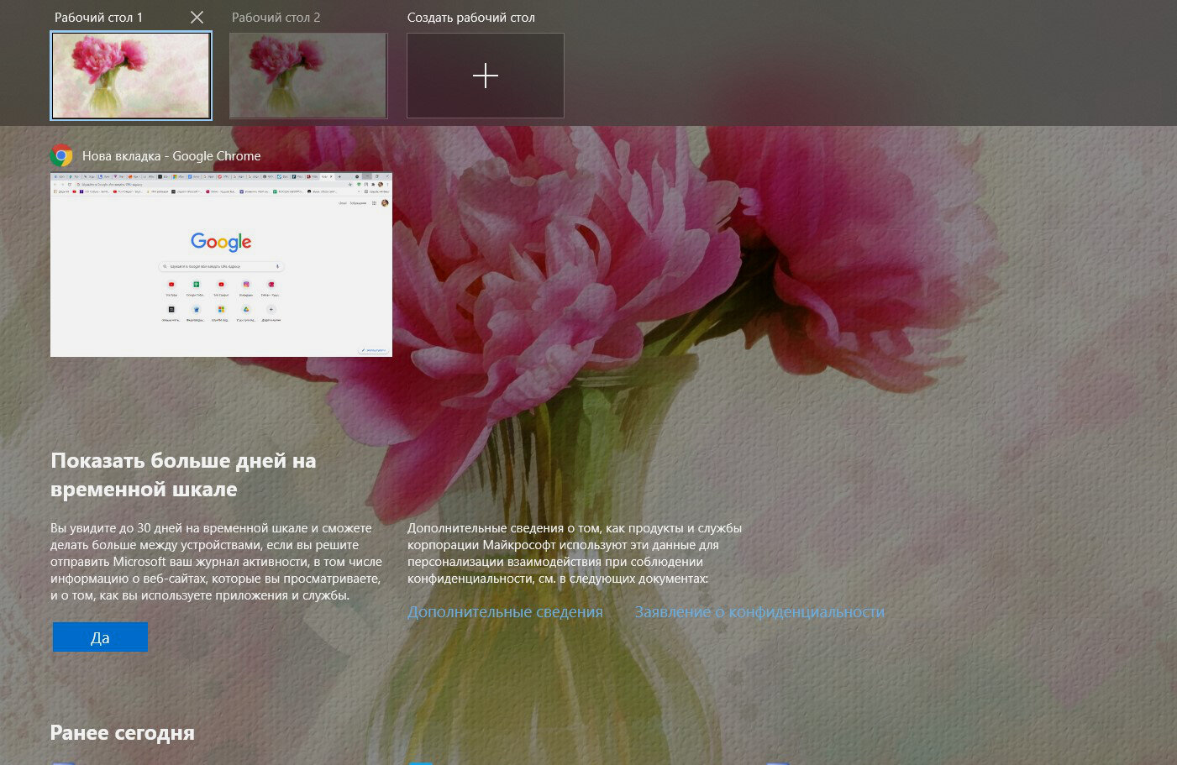Switch to the Рабочий стол 2 thumbnail

click(308, 76)
